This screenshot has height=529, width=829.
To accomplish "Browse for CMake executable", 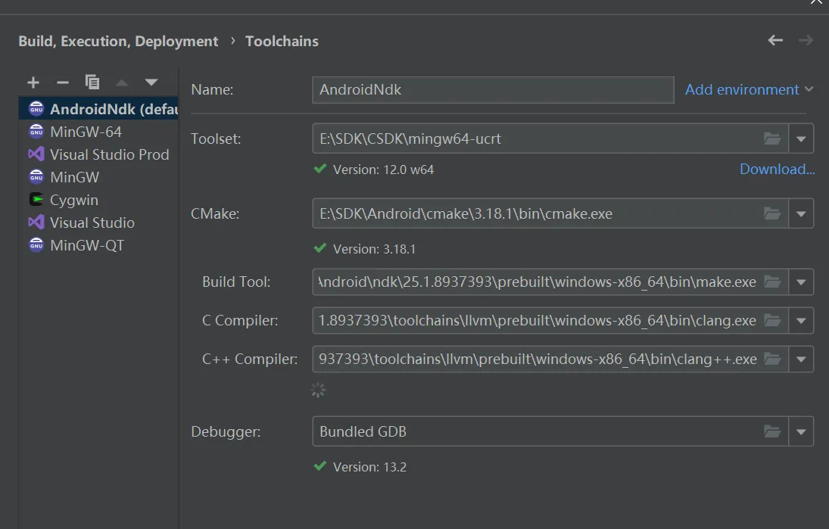I will point(772,213).
